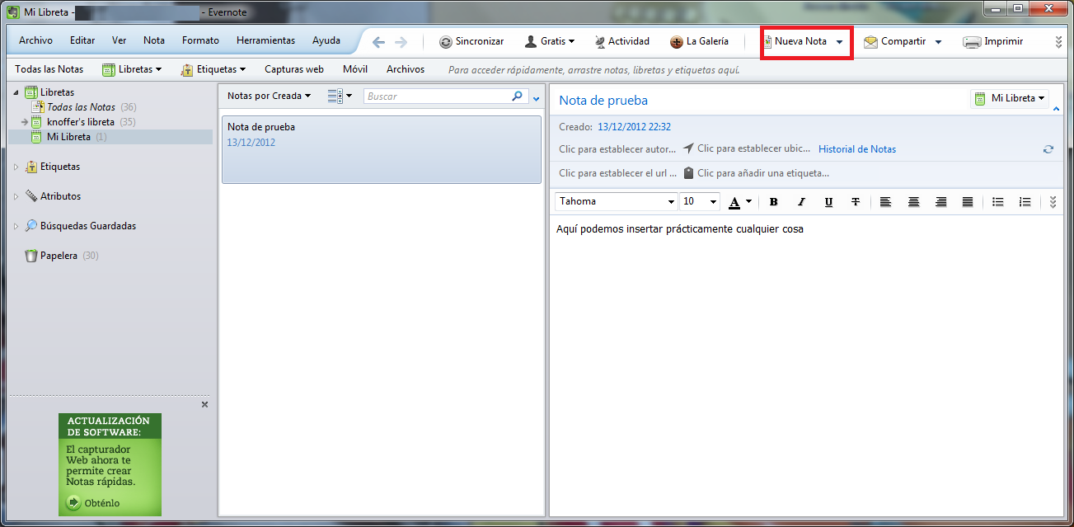
Task: Select Todas las Notas in tree
Action: [x=81, y=107]
